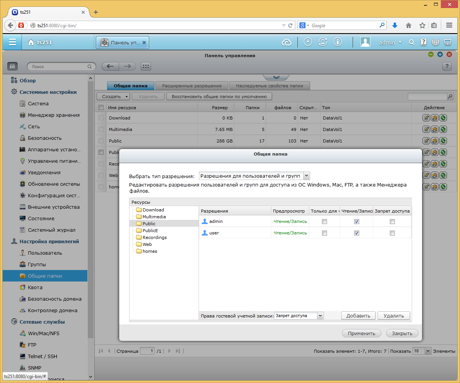Click the Добавить button
460x383 pixels.
tap(358, 316)
